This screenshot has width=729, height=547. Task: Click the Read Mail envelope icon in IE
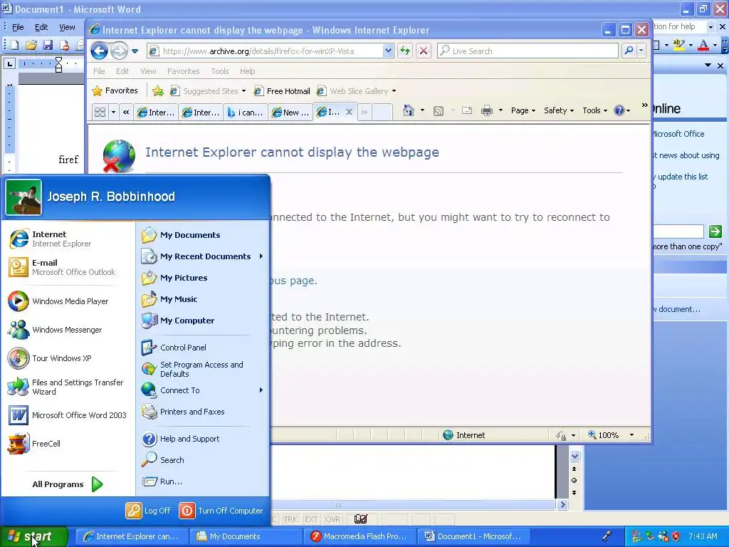tap(467, 110)
